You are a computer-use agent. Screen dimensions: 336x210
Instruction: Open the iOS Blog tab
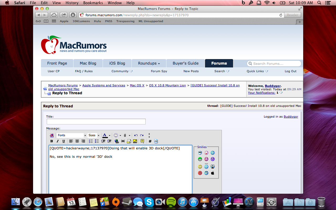pyautogui.click(x=117, y=63)
